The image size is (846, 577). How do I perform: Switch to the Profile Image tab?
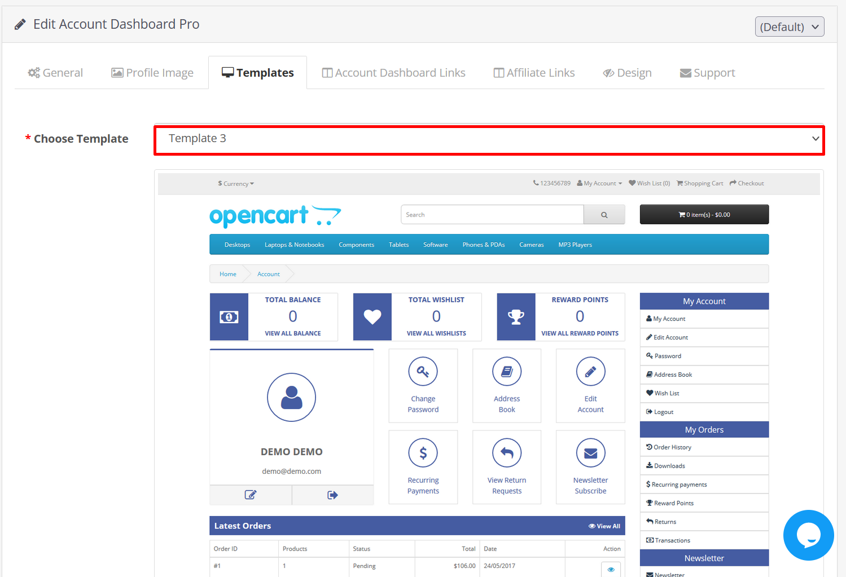pos(152,73)
